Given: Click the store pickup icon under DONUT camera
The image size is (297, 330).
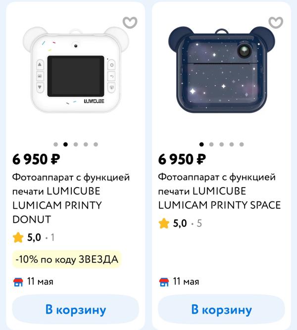Looking at the screenshot, I should point(18,282).
